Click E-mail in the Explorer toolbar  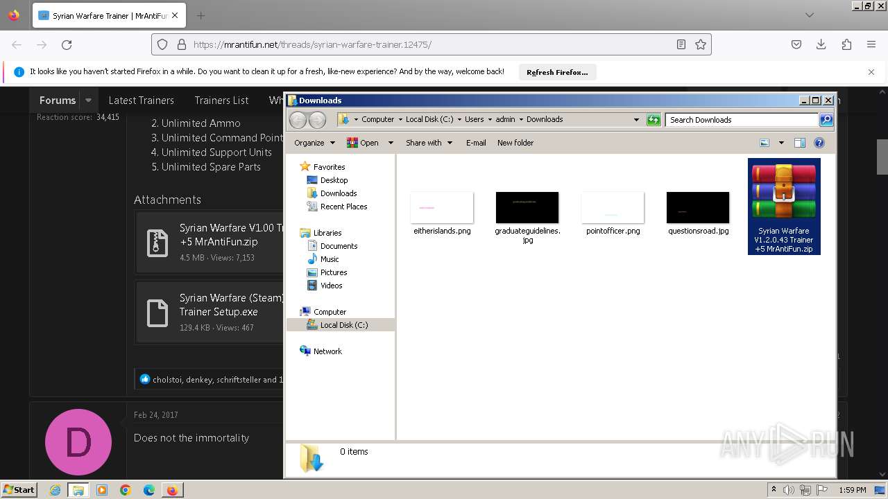476,143
